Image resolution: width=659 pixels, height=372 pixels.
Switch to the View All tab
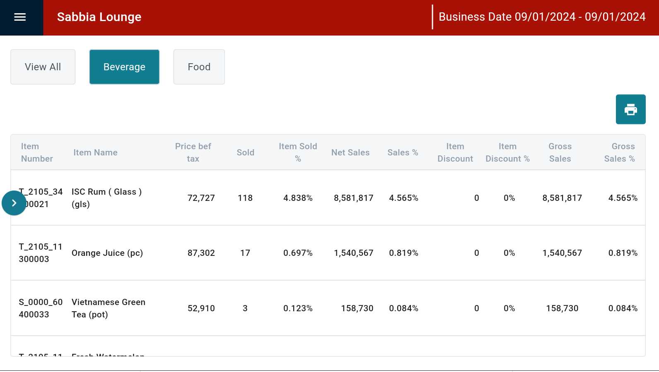[43, 67]
